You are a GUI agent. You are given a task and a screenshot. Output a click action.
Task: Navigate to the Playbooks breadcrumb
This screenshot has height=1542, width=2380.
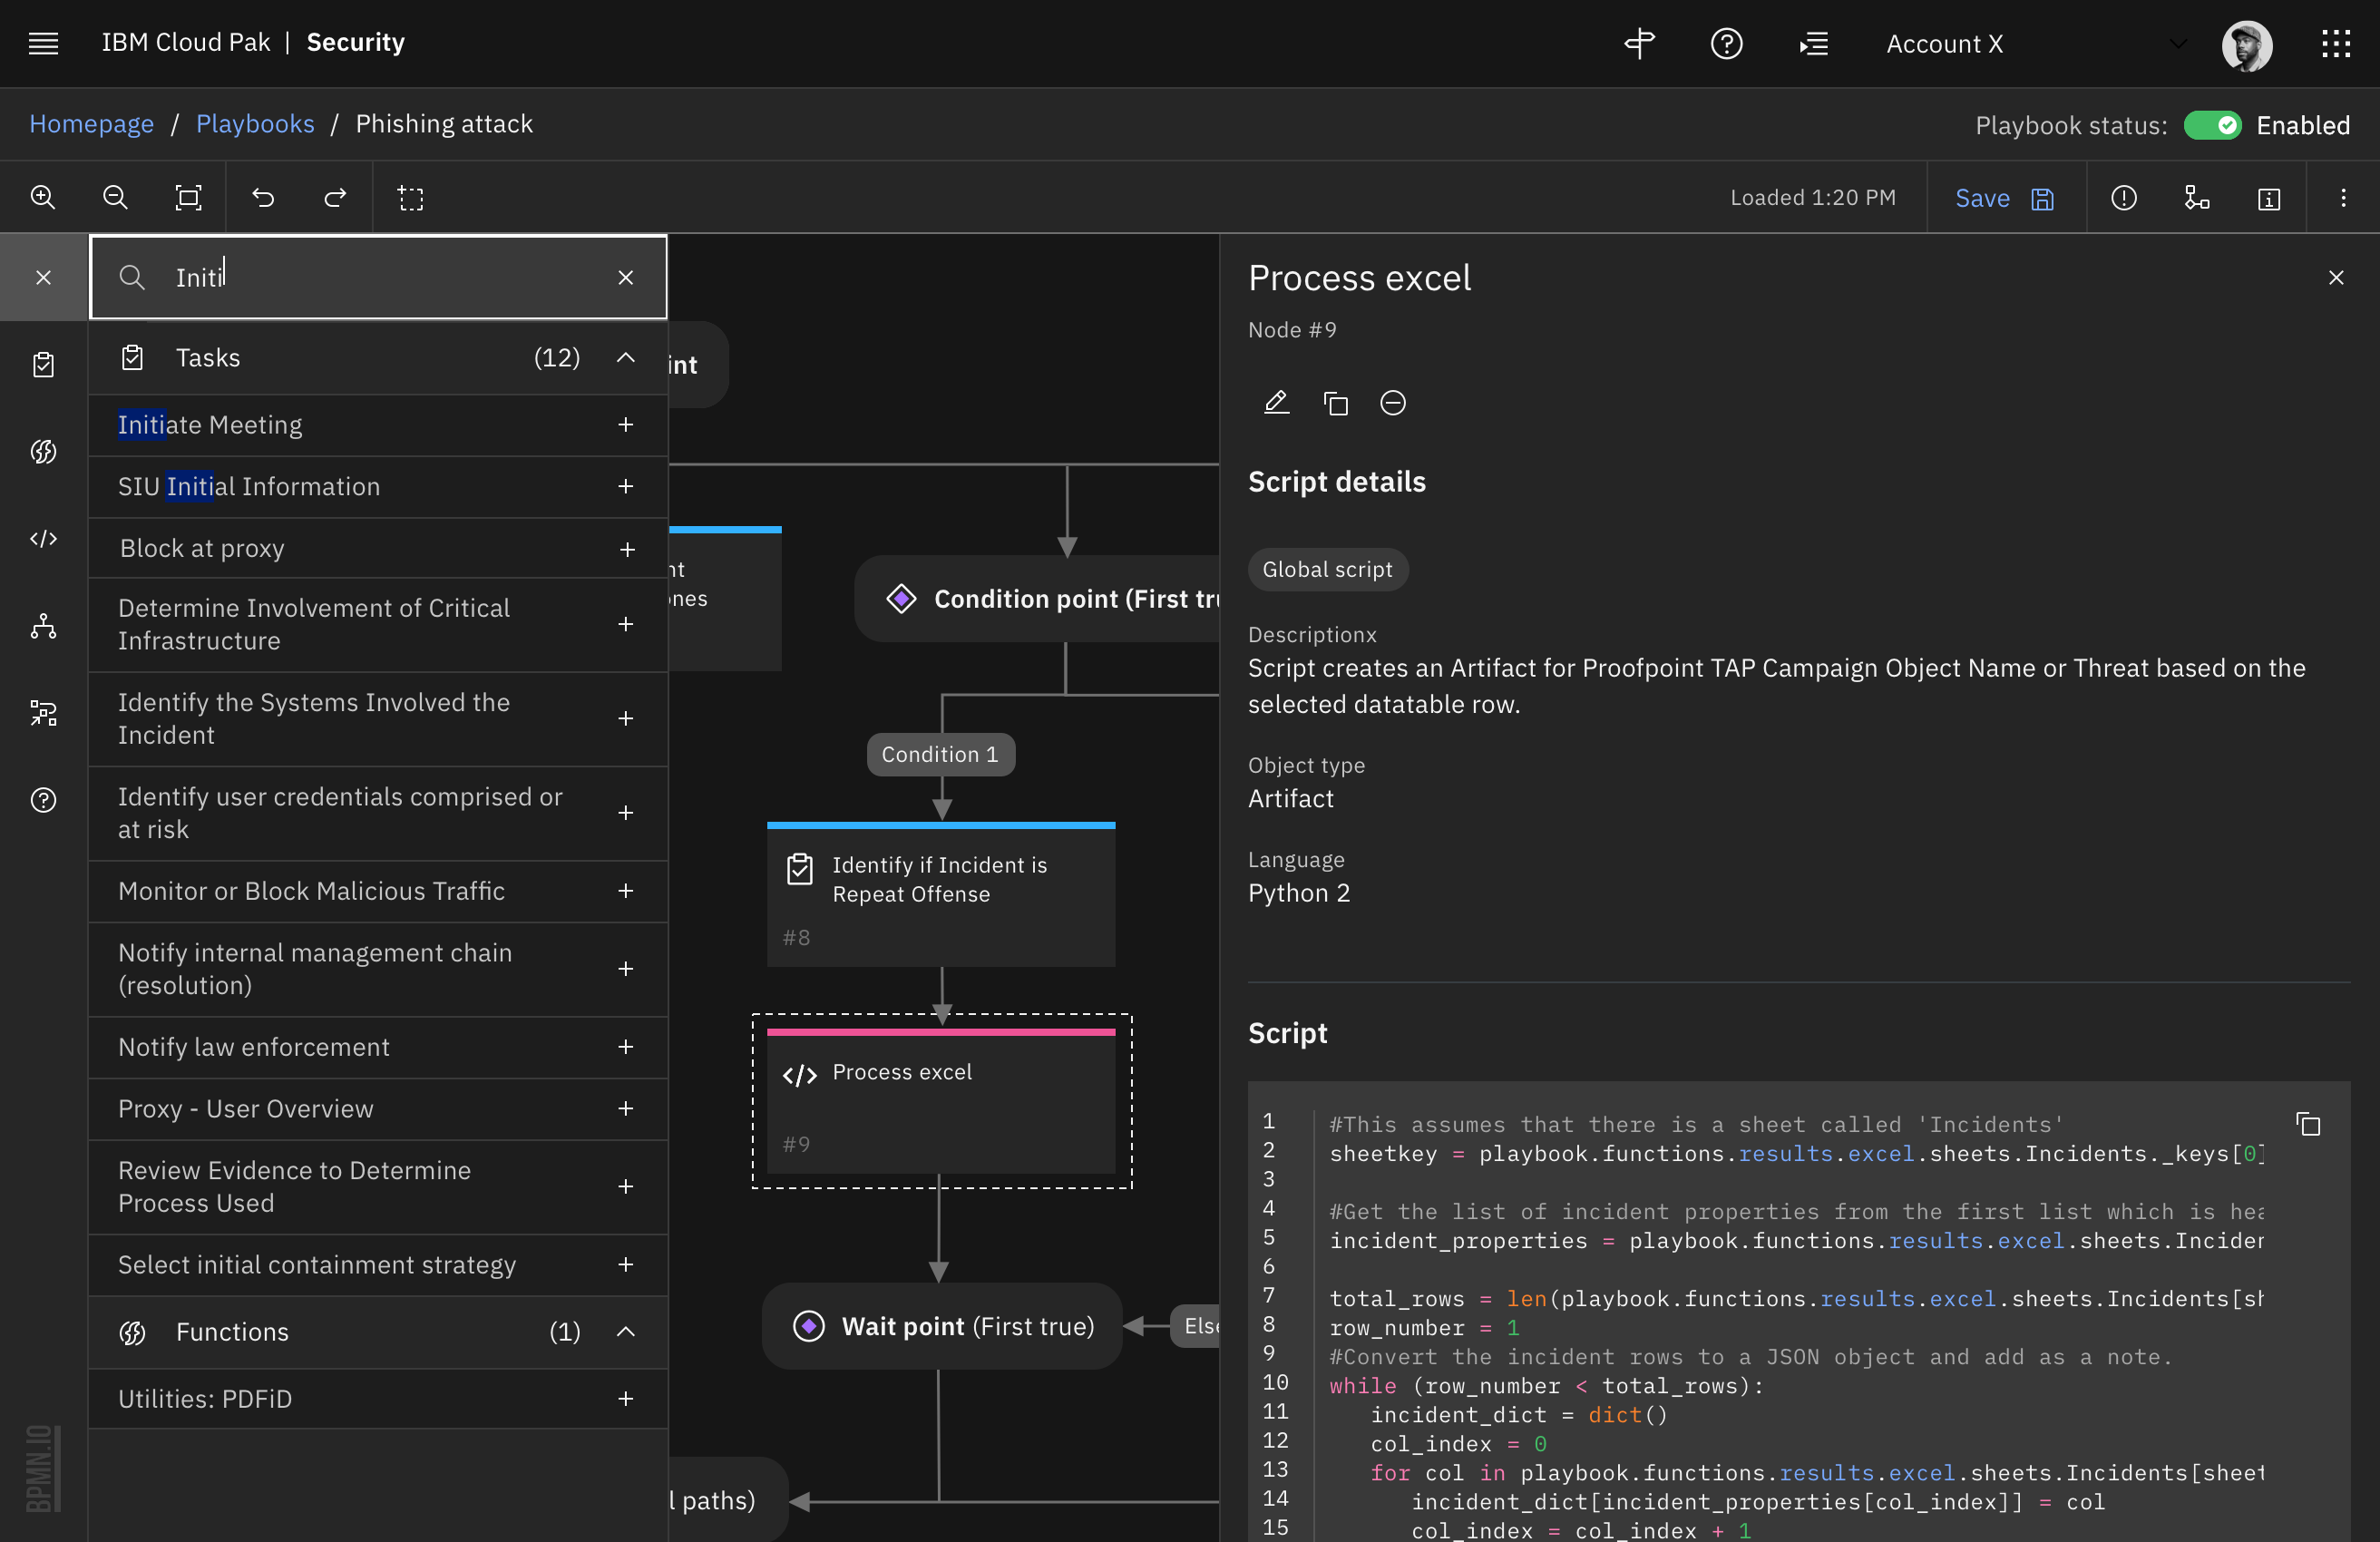click(x=254, y=123)
